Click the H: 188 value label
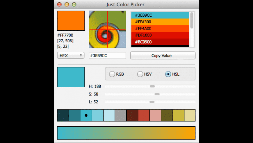 point(95,86)
